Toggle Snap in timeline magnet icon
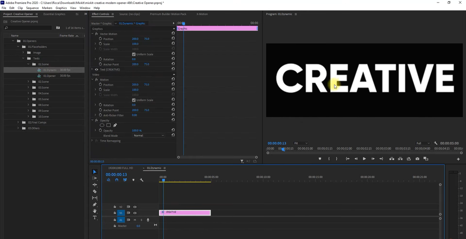Image resolution: width=466 pixels, height=239 pixels. pos(116,180)
